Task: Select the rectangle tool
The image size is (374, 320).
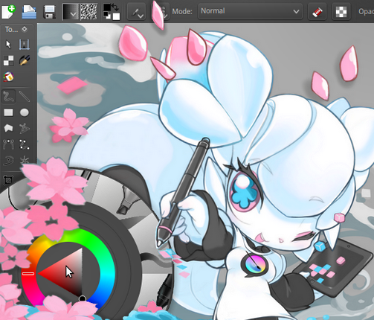Action: [x=8, y=112]
